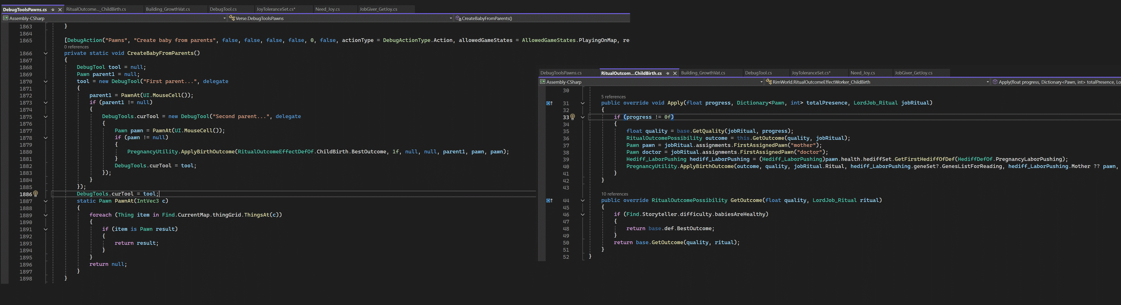This screenshot has width=1121, height=305.
Task: Click the Assembly-CSharp project icon in right editor
Action: point(543,82)
